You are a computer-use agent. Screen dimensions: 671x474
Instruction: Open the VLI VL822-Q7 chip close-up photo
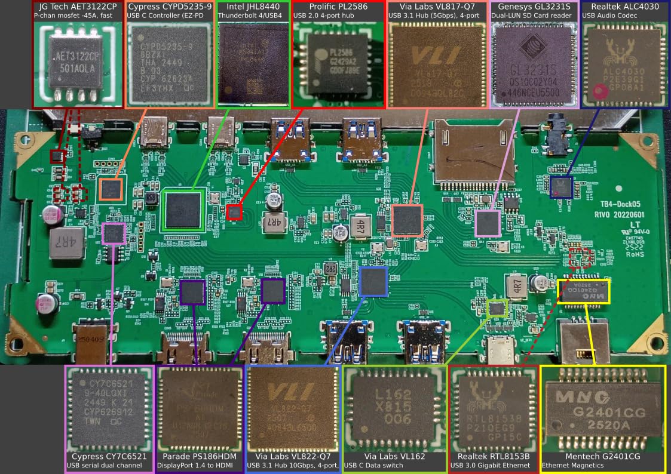tap(293, 408)
